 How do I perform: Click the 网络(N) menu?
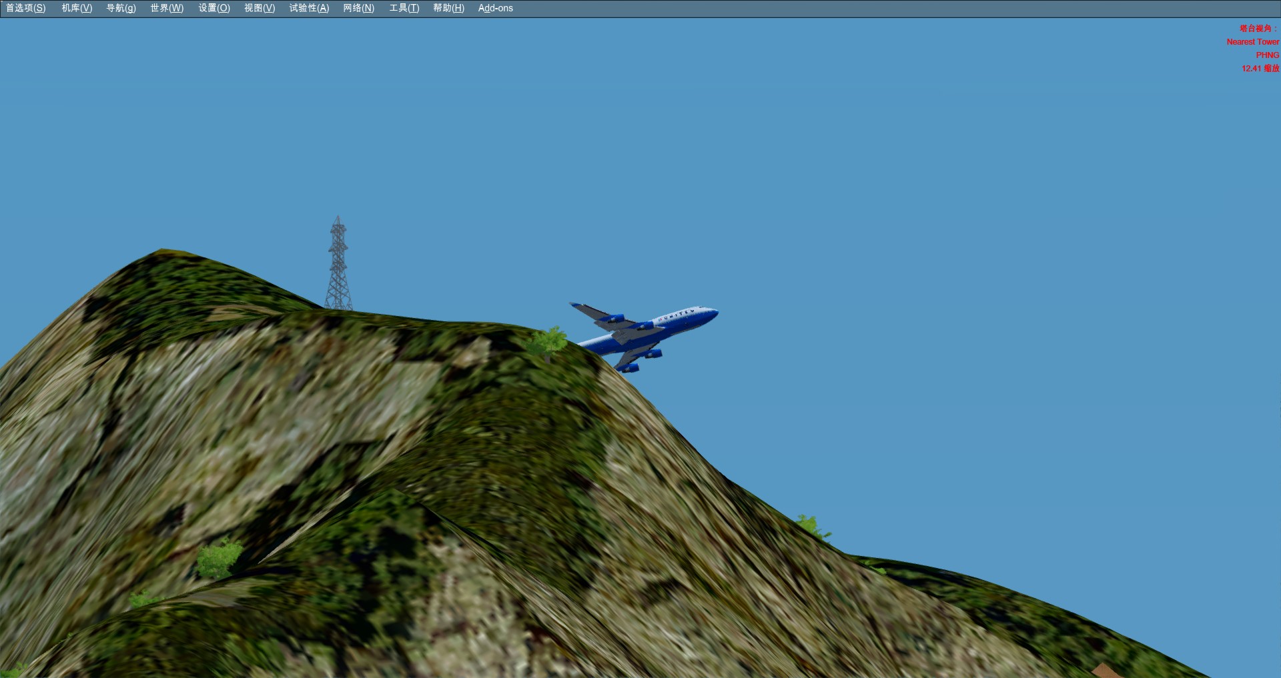pyautogui.click(x=358, y=8)
